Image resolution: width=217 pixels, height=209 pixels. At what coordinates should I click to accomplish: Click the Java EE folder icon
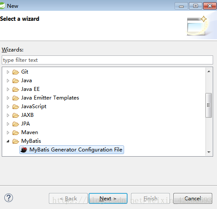click(16, 89)
